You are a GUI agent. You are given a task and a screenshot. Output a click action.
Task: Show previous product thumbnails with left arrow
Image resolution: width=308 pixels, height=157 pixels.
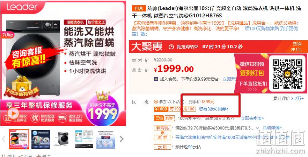point(3,139)
